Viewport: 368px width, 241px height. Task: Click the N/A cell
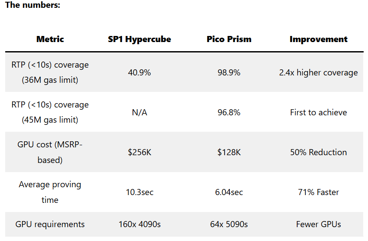(139, 112)
